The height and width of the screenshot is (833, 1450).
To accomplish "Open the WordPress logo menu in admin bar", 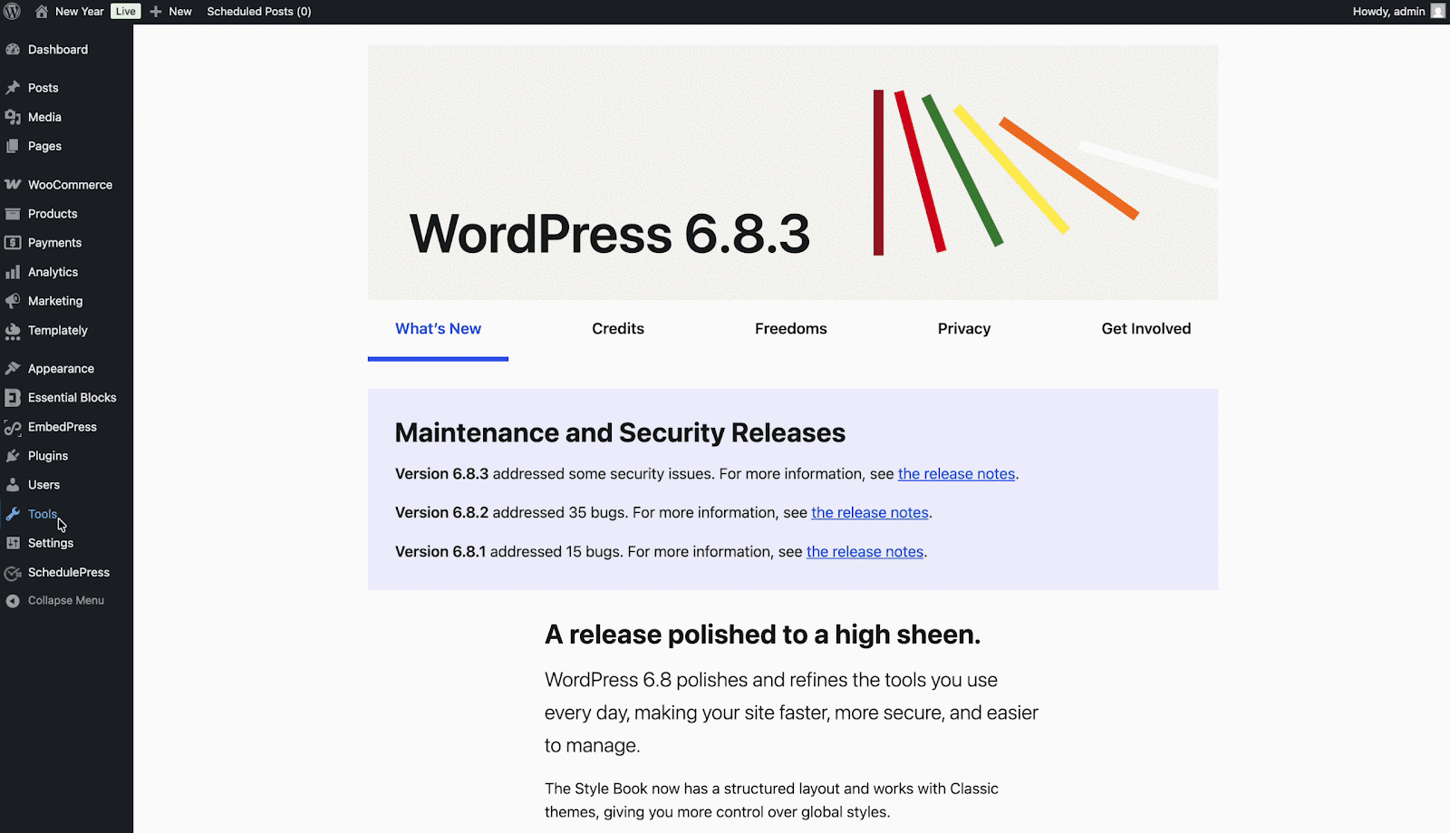I will pyautogui.click(x=12, y=11).
